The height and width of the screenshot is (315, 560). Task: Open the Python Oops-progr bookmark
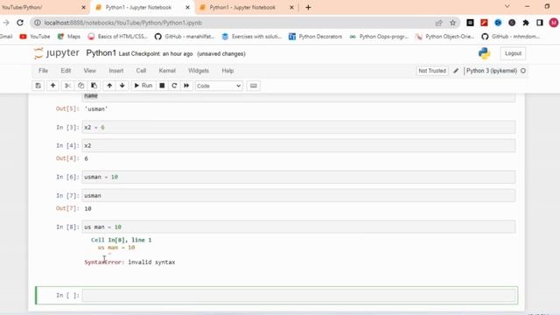coord(379,37)
